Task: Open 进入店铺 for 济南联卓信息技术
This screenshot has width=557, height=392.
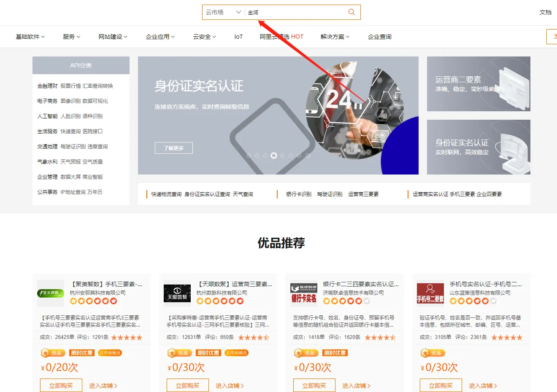Action: tap(356, 386)
